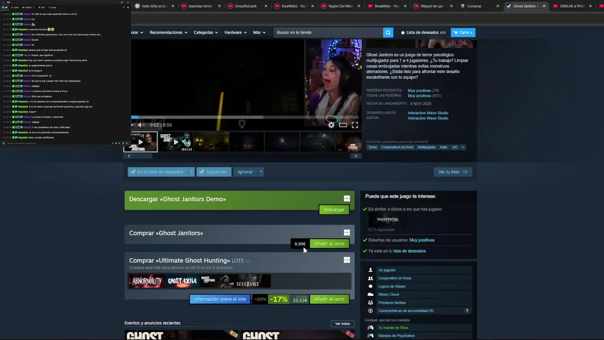Click the Ignorar button

(245, 172)
